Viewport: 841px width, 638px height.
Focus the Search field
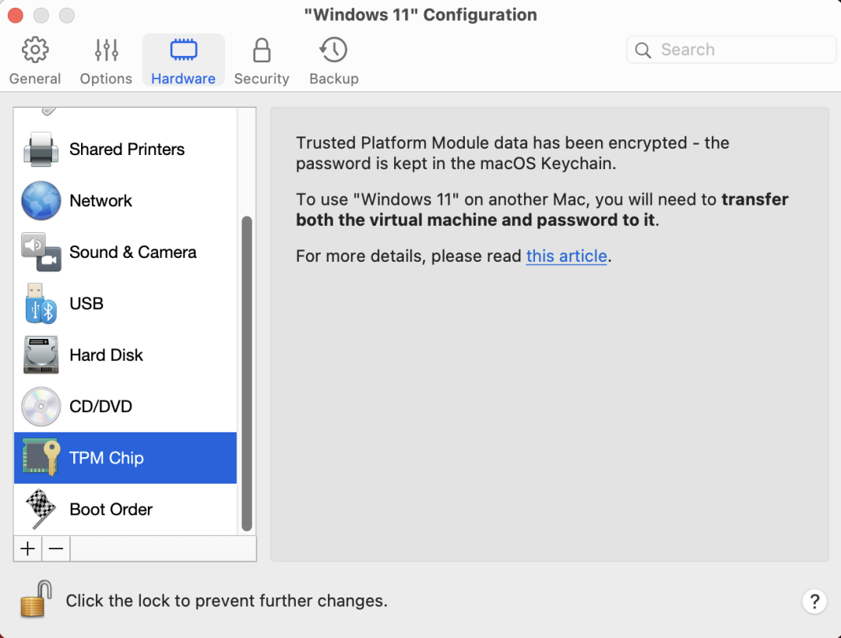(x=731, y=50)
